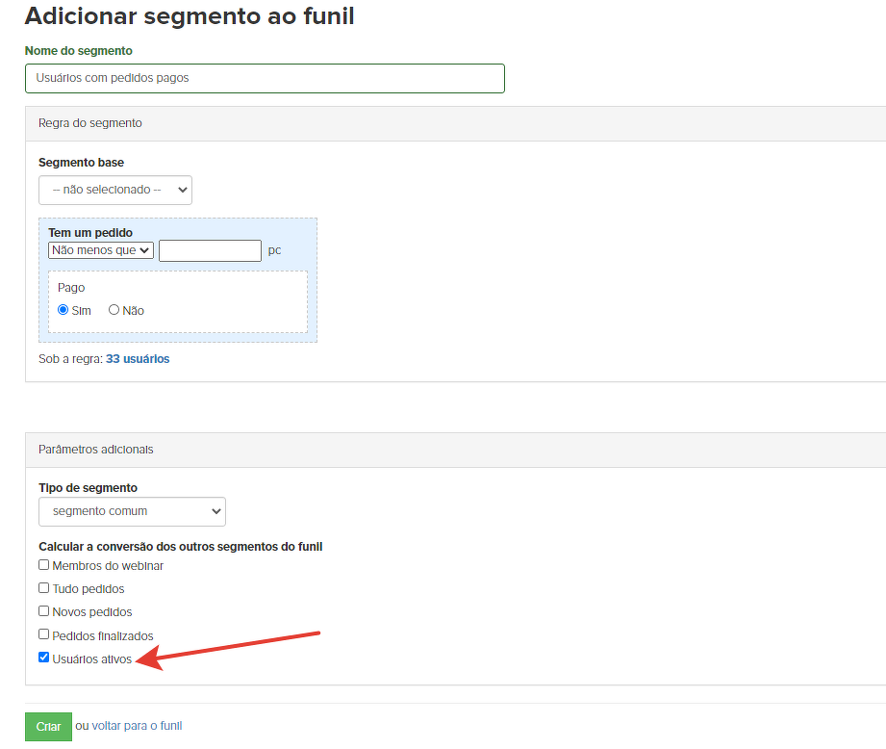The image size is (886, 749).
Task: Check the 'Membros do webinar' checkbox
Action: point(43,565)
